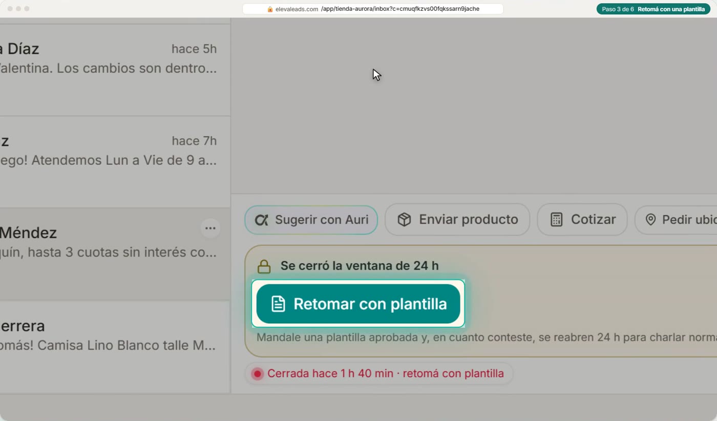Click the document icon inside Retomar button
Viewport: 717px width, 421px height.
click(x=278, y=304)
